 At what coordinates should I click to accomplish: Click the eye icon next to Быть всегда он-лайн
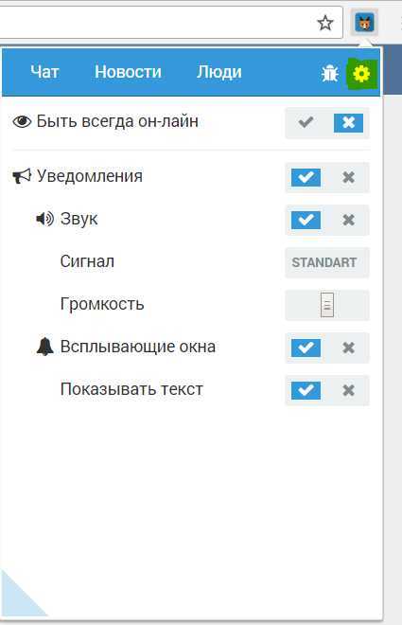click(x=22, y=121)
